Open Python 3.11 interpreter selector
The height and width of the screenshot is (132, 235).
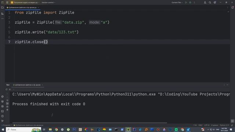click(224, 125)
